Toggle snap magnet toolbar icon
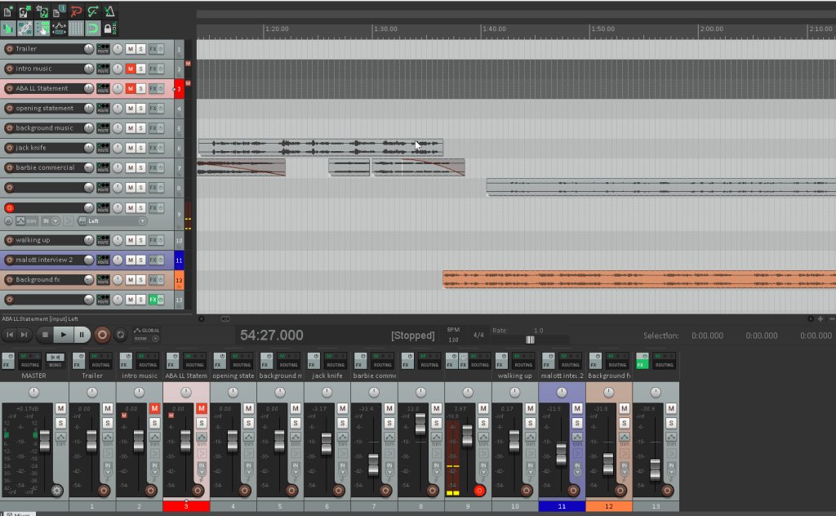This screenshot has height=516, width=836. click(x=93, y=29)
